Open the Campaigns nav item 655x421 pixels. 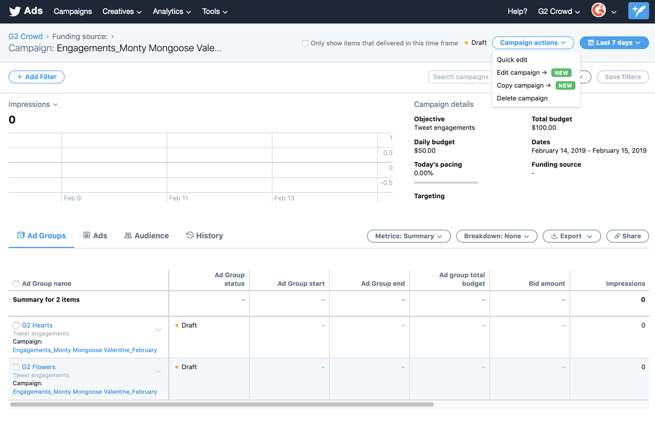click(73, 11)
